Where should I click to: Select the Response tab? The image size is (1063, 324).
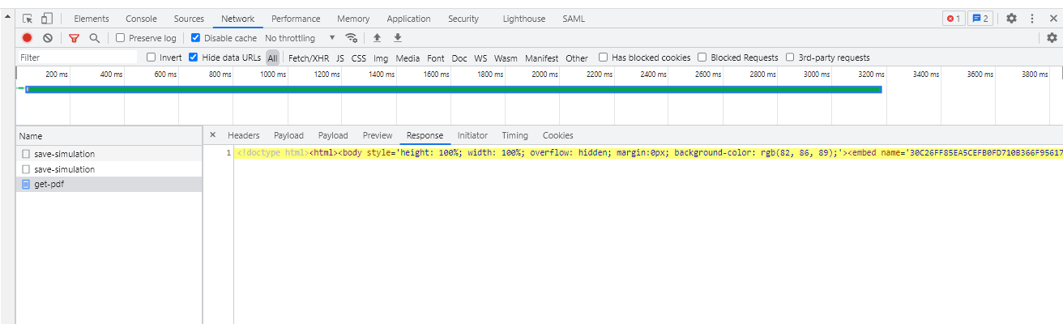click(x=425, y=135)
